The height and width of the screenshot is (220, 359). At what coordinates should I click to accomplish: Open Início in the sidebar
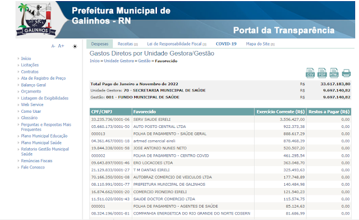pyautogui.click(x=26, y=58)
